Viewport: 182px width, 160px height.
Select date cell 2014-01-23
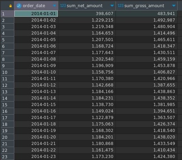click(x=36, y=157)
